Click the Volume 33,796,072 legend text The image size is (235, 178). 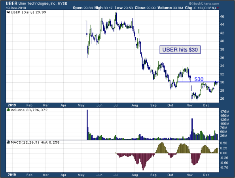click(x=29, y=110)
